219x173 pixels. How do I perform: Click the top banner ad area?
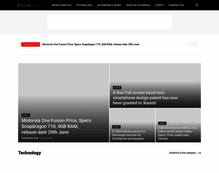coord(109,22)
